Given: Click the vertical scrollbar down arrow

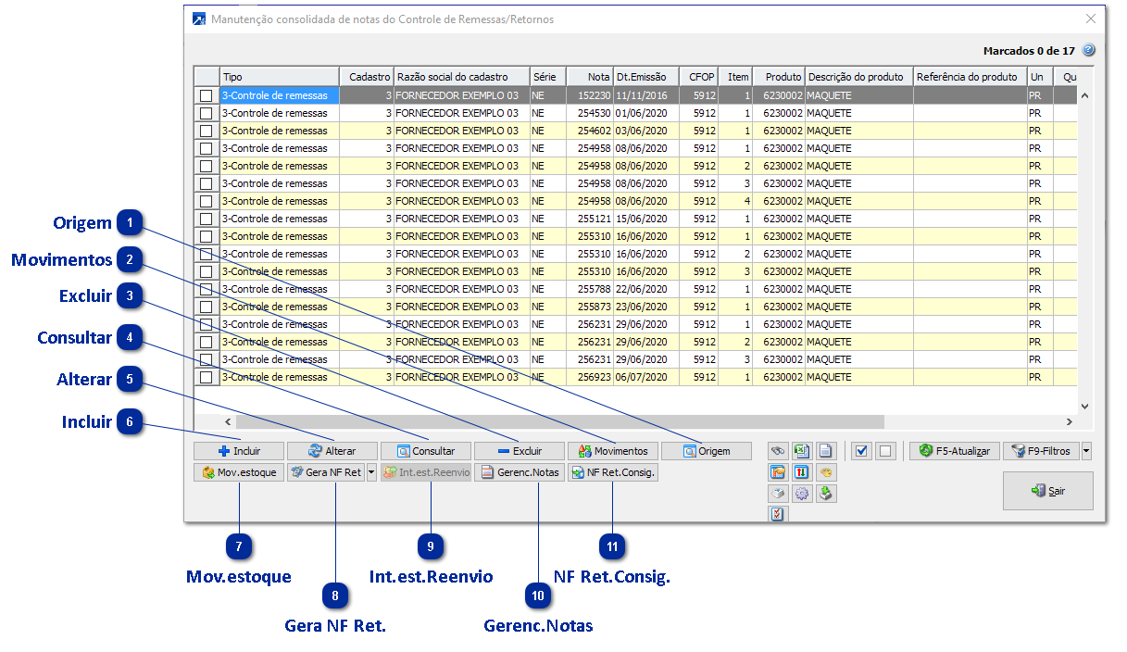Looking at the screenshot, I should click(1084, 406).
